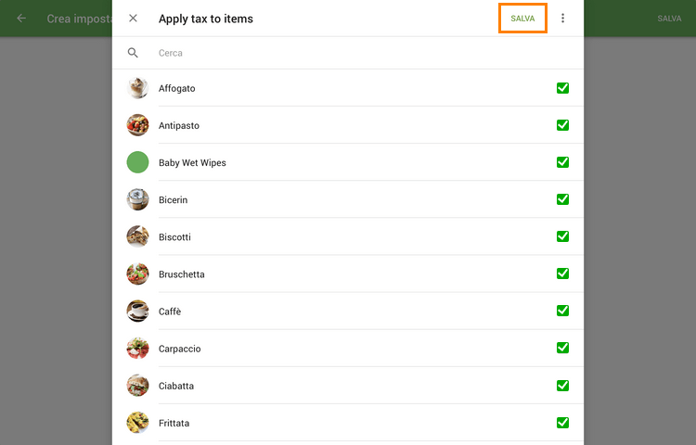Click the back arrow behind dialog
Viewport: 696px width, 445px height.
click(21, 19)
